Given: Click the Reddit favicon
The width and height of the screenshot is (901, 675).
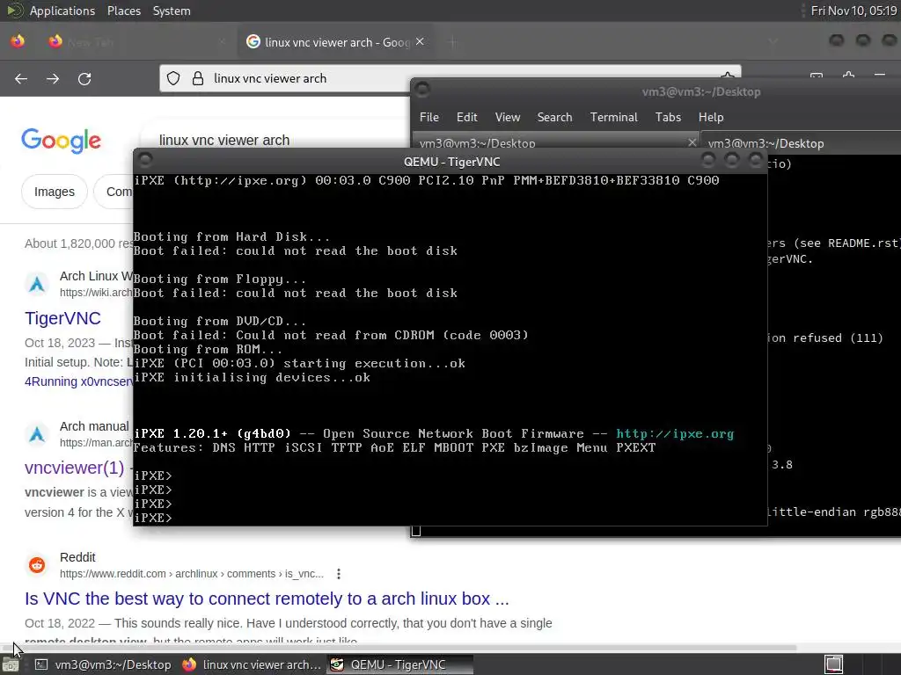Looking at the screenshot, I should point(37,565).
